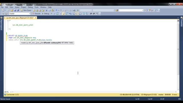This screenshot has height=103, width=183.
Task: Specify Values for Template Parameters icon
Action: 97,14
